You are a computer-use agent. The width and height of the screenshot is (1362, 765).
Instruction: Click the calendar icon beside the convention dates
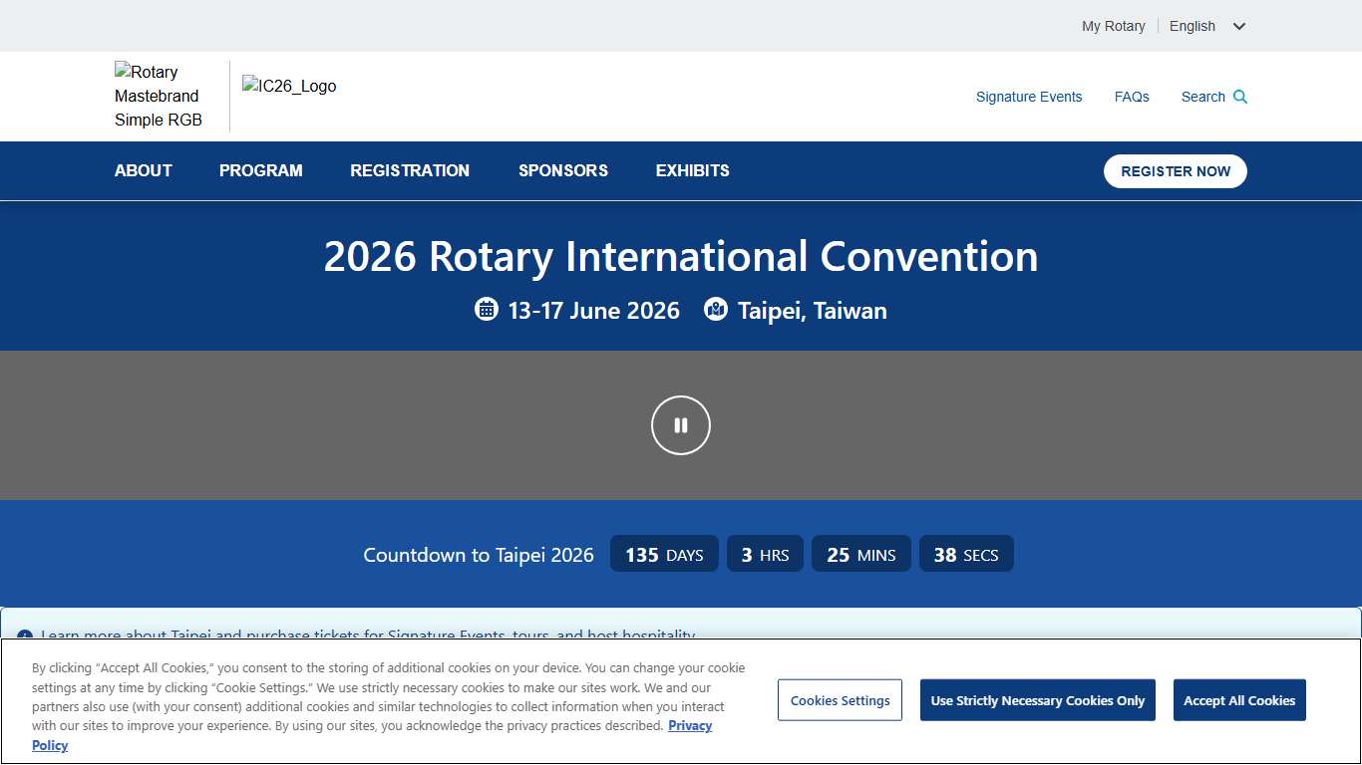pyautogui.click(x=487, y=309)
